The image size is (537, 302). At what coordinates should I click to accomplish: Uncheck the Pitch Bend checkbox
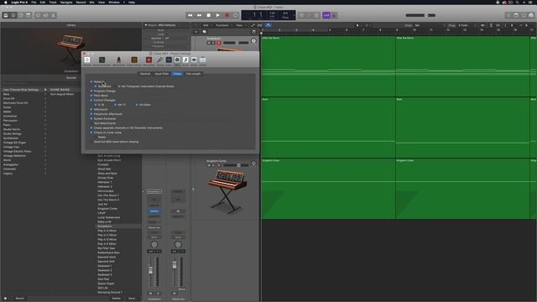[91, 96]
